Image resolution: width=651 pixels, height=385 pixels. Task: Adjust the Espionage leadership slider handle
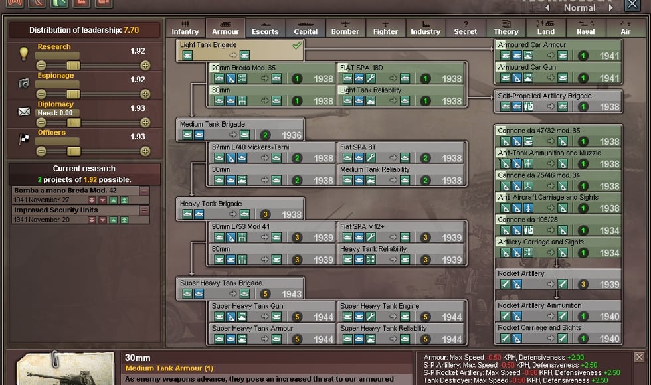point(74,94)
